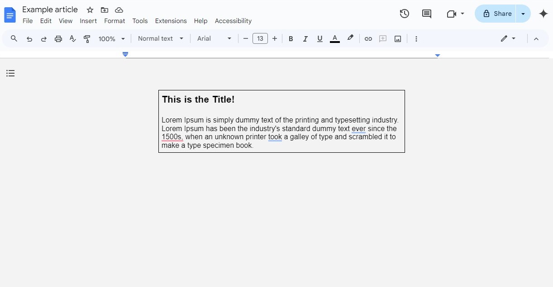Star the Example article document

pos(89,9)
